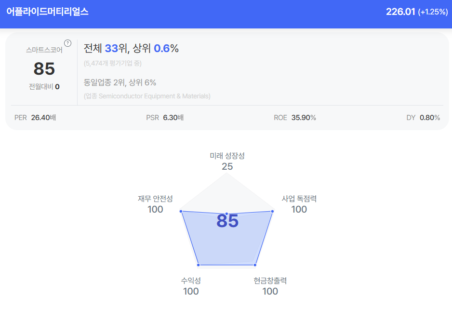This screenshot has height=310, width=452.
Task: Click the 현금창출력 data point on radar
Action: [255, 265]
